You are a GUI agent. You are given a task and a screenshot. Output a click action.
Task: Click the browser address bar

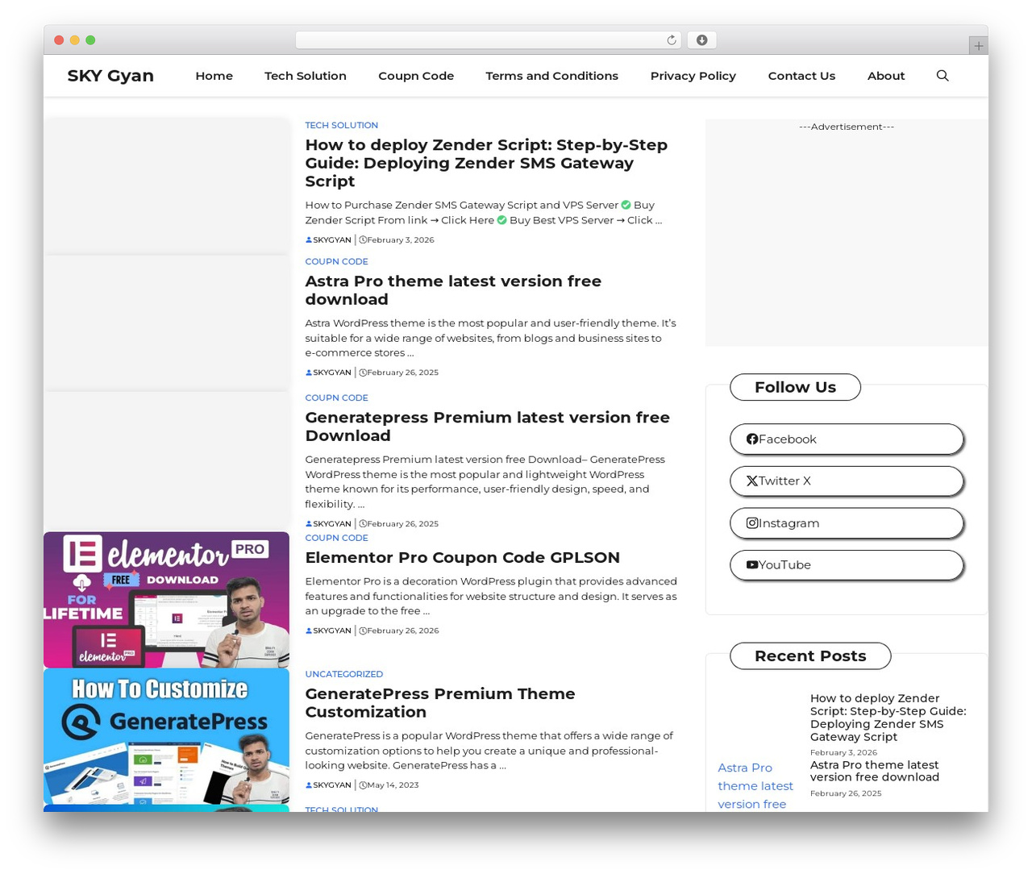click(488, 40)
